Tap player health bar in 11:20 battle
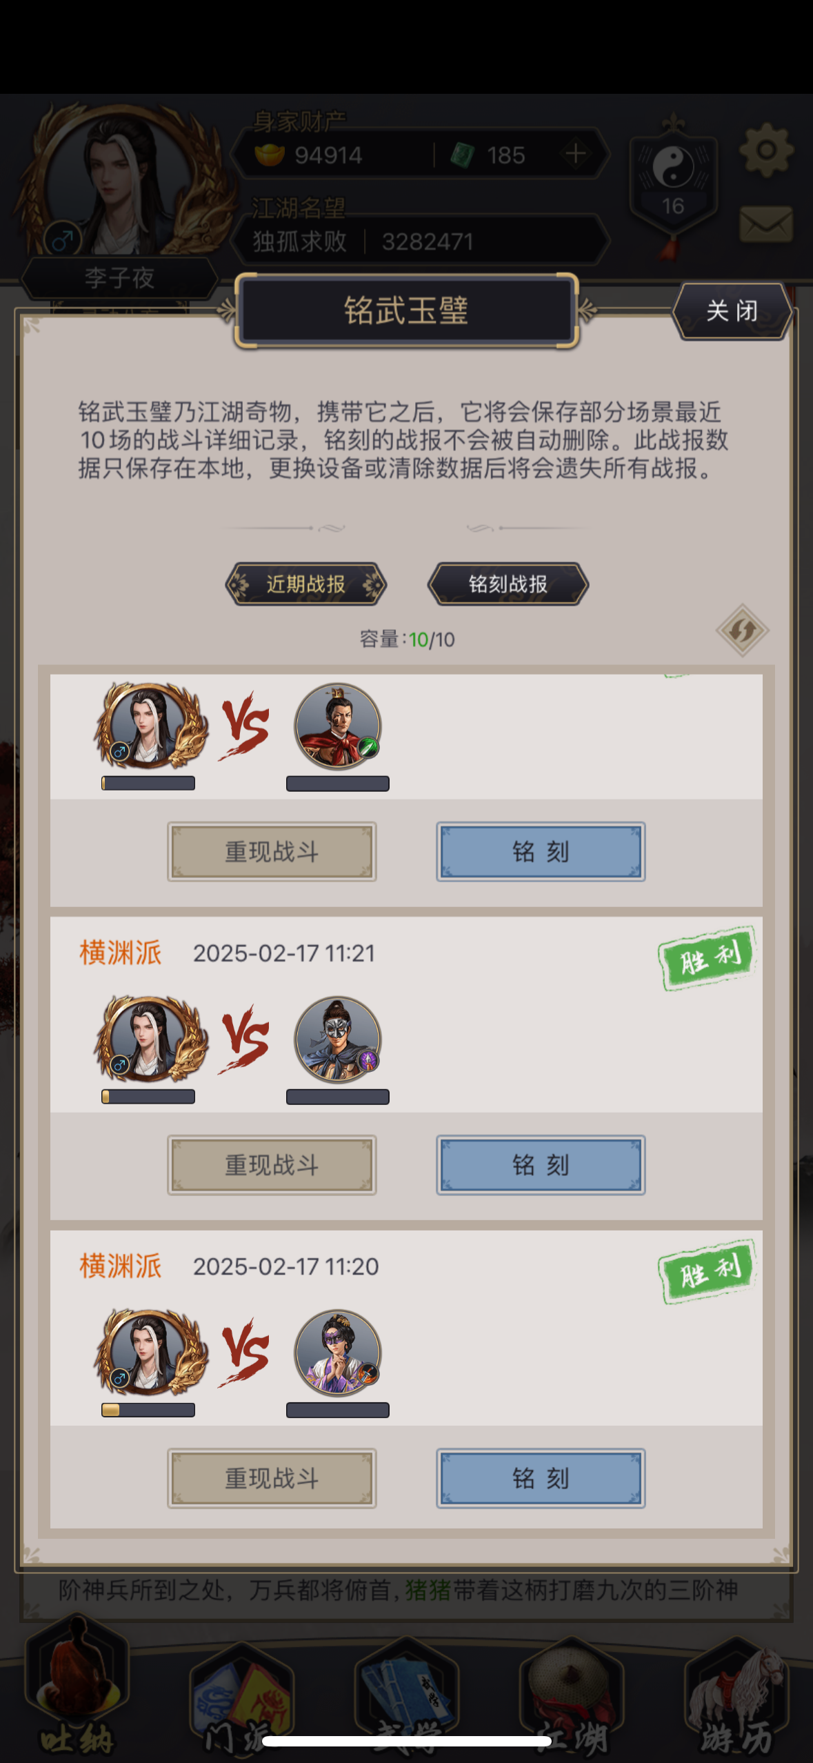813x1763 pixels. point(148,1410)
